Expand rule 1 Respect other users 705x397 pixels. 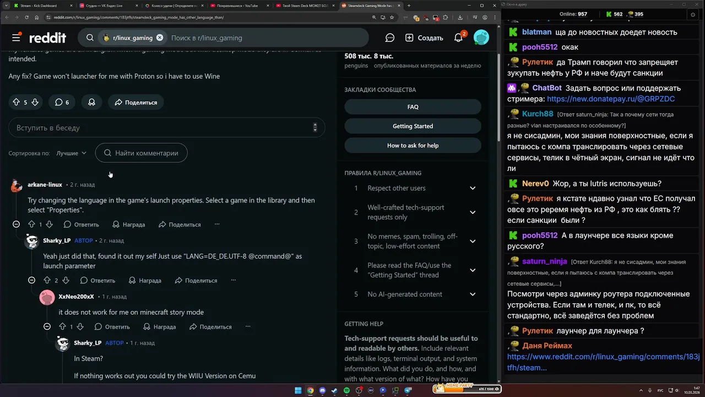point(414,188)
